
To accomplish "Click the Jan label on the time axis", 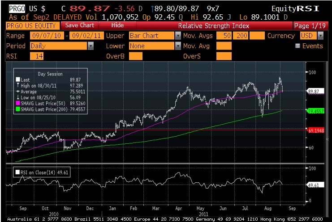I will (112, 208).
